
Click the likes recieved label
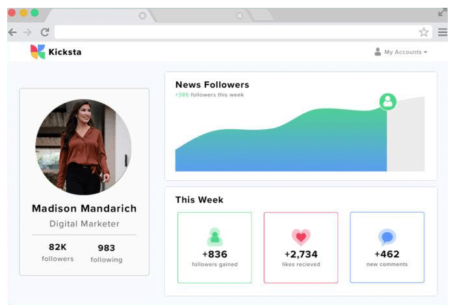click(x=301, y=265)
